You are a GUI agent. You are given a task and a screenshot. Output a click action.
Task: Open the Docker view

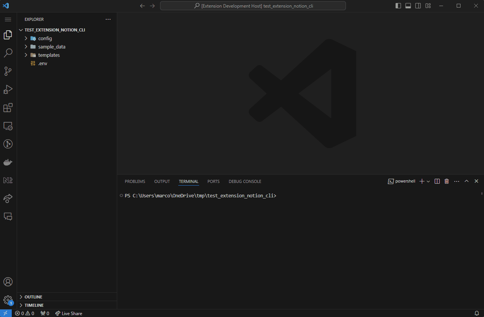pyautogui.click(x=8, y=162)
